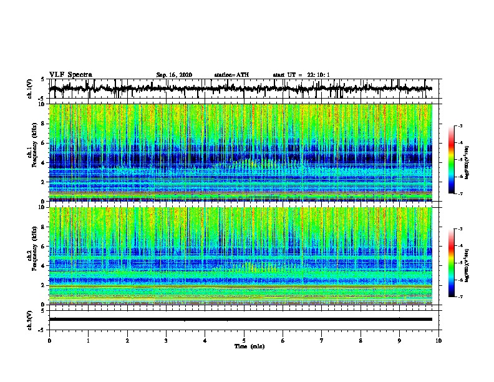Click the ch.1 frequency tick label "6"

click(43, 143)
